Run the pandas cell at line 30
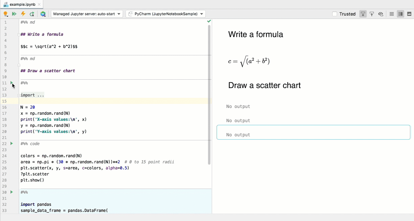The height and width of the screenshot is (221, 414). 11,192
